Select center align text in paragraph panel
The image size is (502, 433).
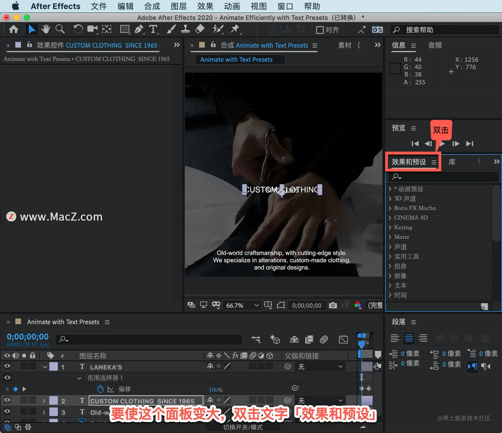point(409,338)
